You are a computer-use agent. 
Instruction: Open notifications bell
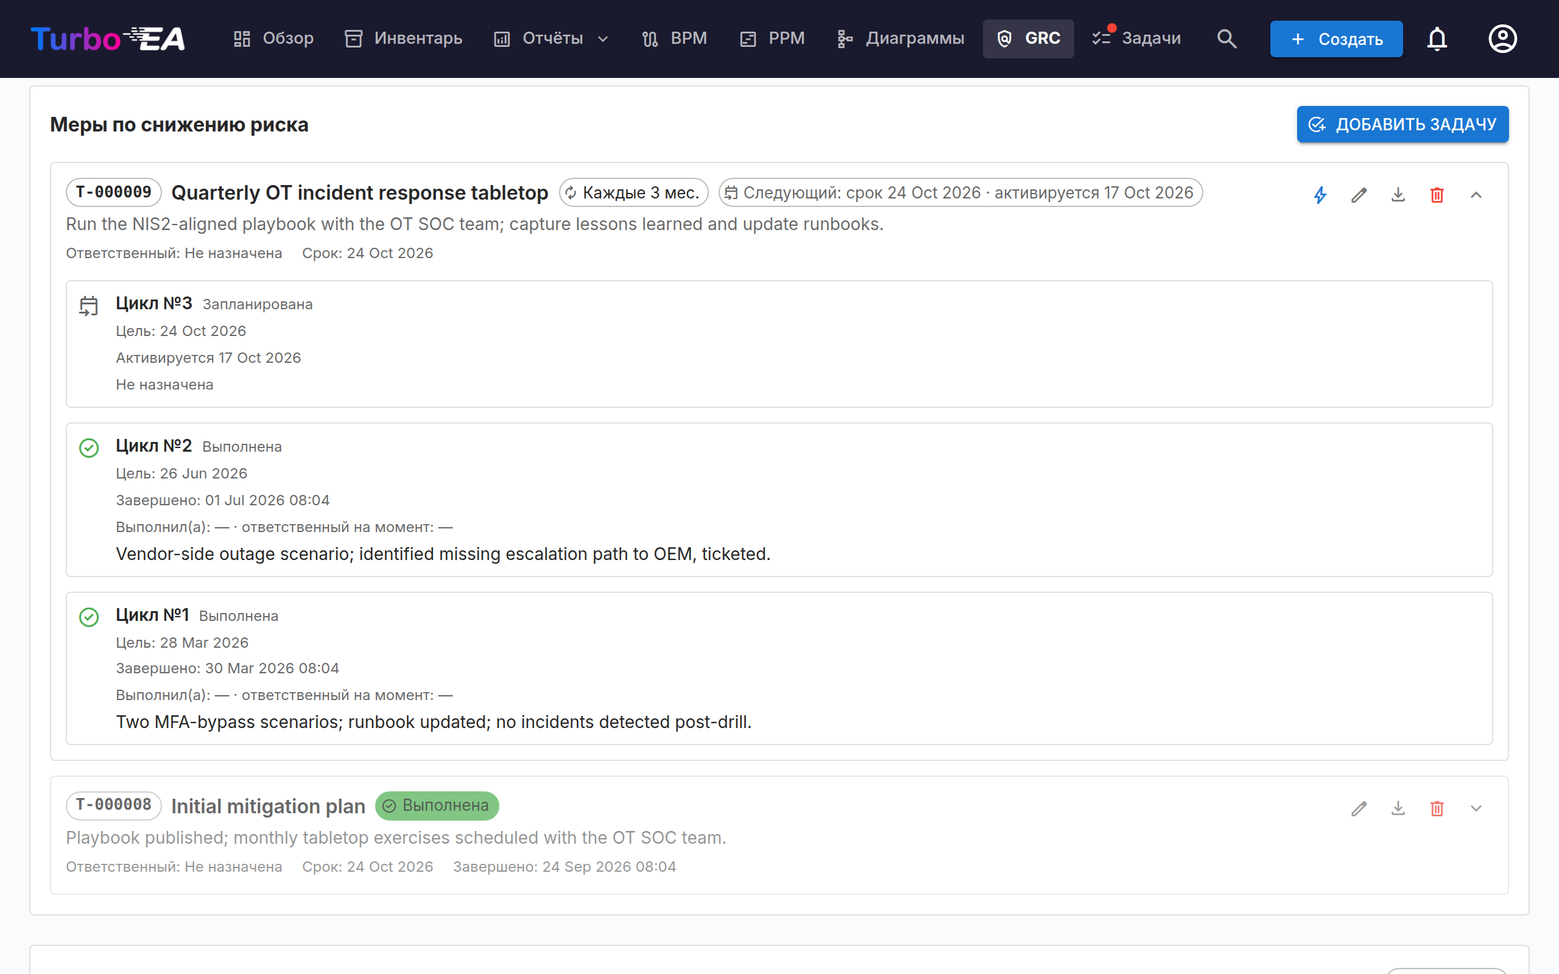[x=1437, y=38]
